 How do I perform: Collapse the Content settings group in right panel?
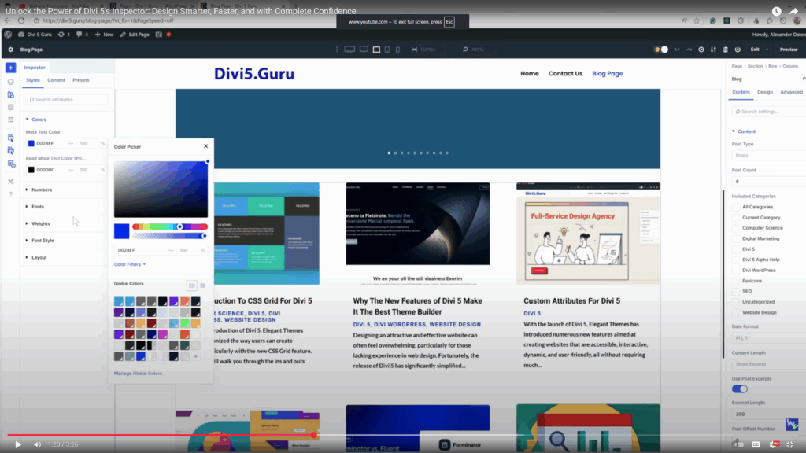coord(744,131)
